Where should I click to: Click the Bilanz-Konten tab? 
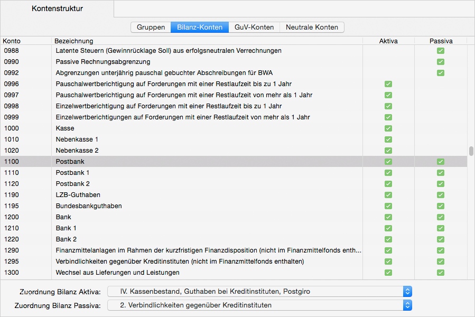[x=200, y=27]
